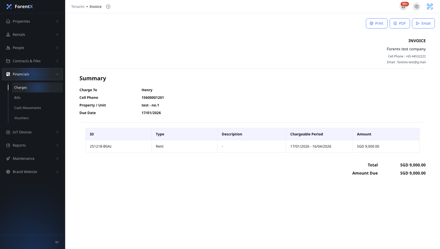Expand the Maintenance menu chevron
Screen dimensions: 440x249
tap(57, 159)
